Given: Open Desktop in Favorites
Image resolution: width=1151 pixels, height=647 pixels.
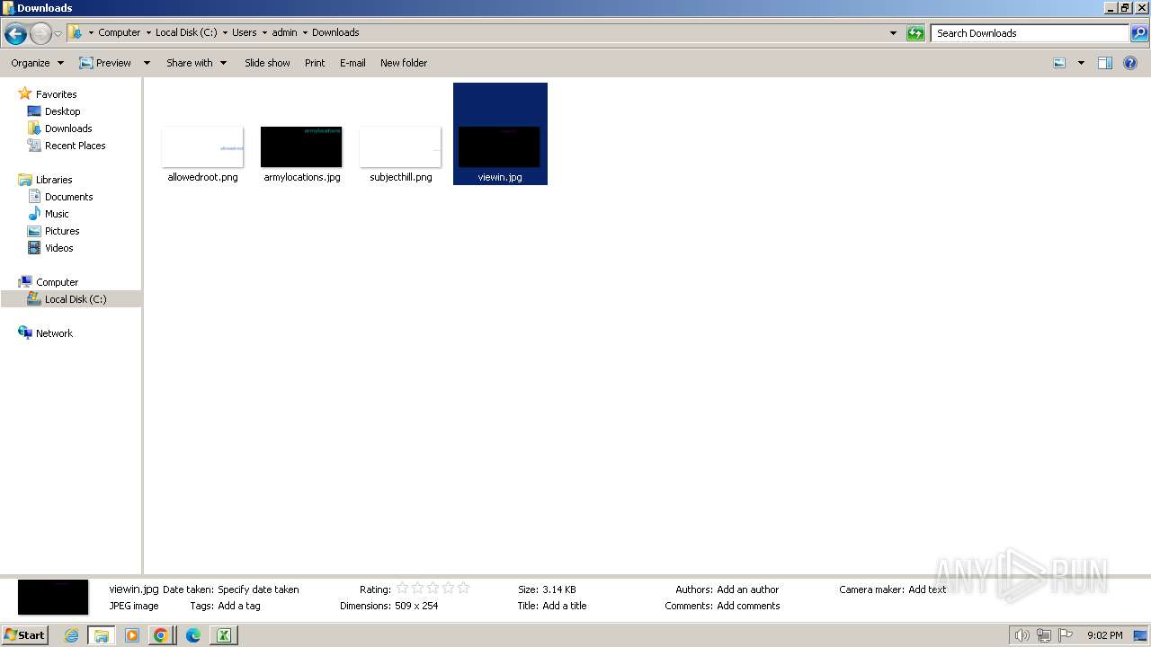Looking at the screenshot, I should coord(62,111).
